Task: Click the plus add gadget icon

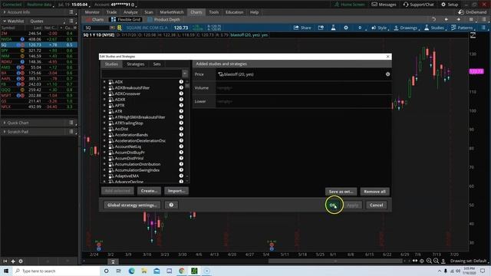Action: [13, 261]
